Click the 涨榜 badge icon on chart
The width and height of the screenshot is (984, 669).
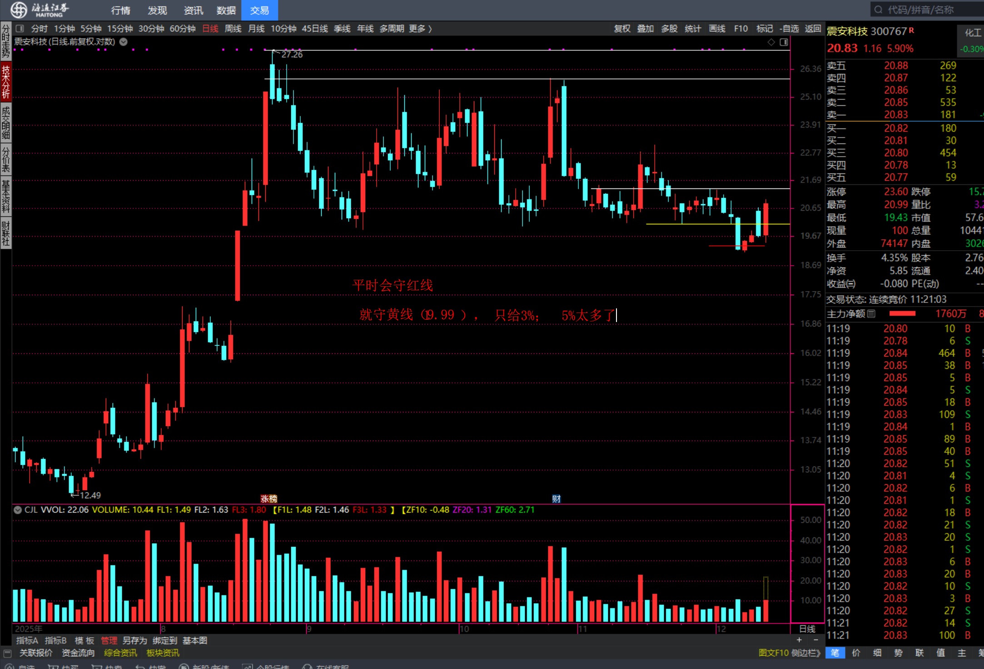tap(268, 499)
